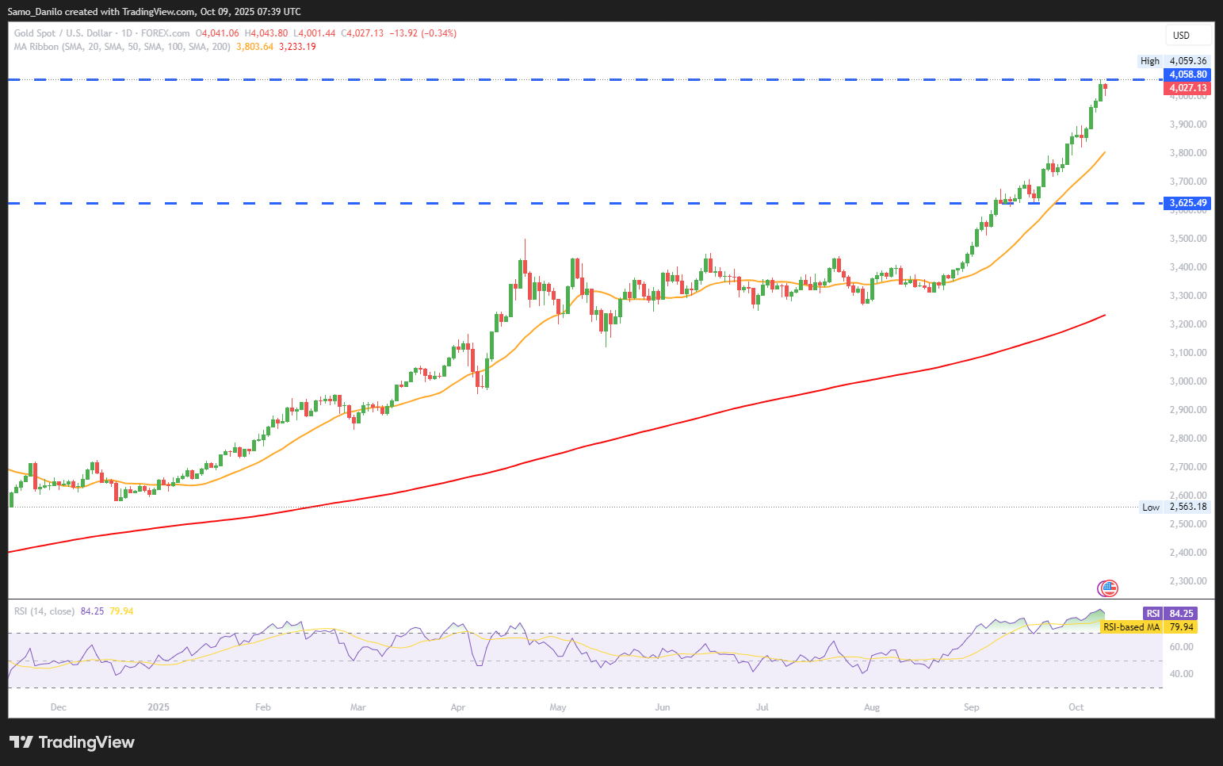Click the orange 3,803.64 SMA value

[x=254, y=47]
